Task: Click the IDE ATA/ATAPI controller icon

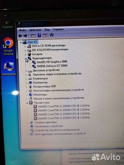Action: pos(29,50)
